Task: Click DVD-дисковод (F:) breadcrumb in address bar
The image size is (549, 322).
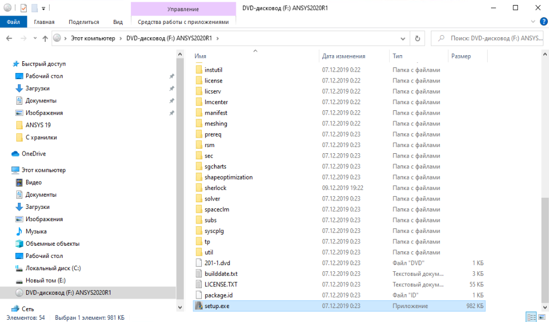Action: tap(169, 38)
